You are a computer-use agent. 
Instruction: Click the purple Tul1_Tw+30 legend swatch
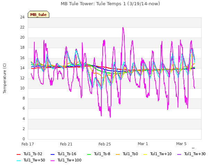[179, 154]
